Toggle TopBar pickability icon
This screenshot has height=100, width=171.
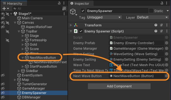(x=7, y=31)
